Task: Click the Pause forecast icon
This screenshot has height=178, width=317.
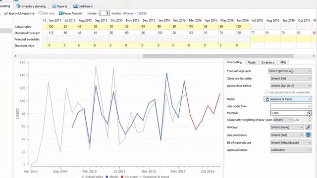Action: [x=60, y=13]
